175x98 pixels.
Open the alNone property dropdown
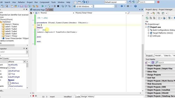25,62
